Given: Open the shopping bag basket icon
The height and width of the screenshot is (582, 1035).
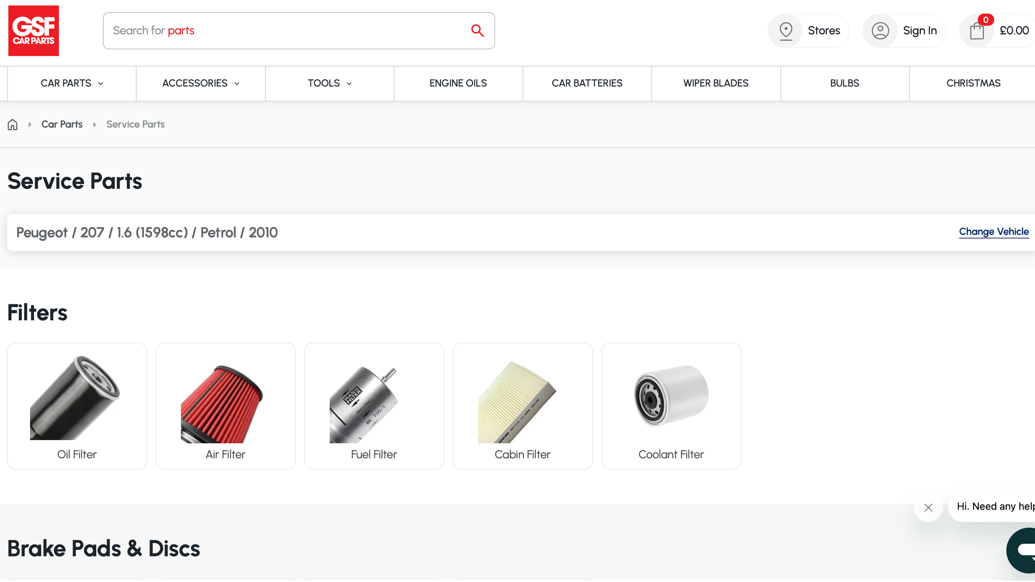Looking at the screenshot, I should (976, 31).
